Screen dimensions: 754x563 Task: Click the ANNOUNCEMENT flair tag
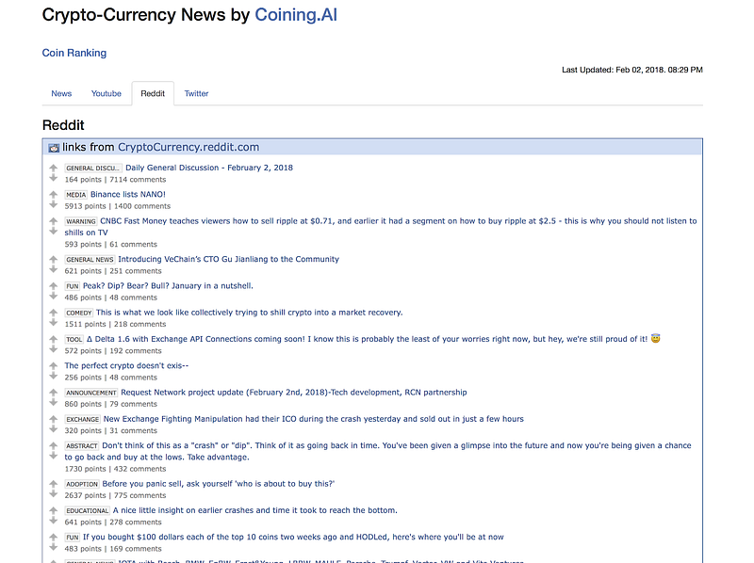pyautogui.click(x=91, y=393)
